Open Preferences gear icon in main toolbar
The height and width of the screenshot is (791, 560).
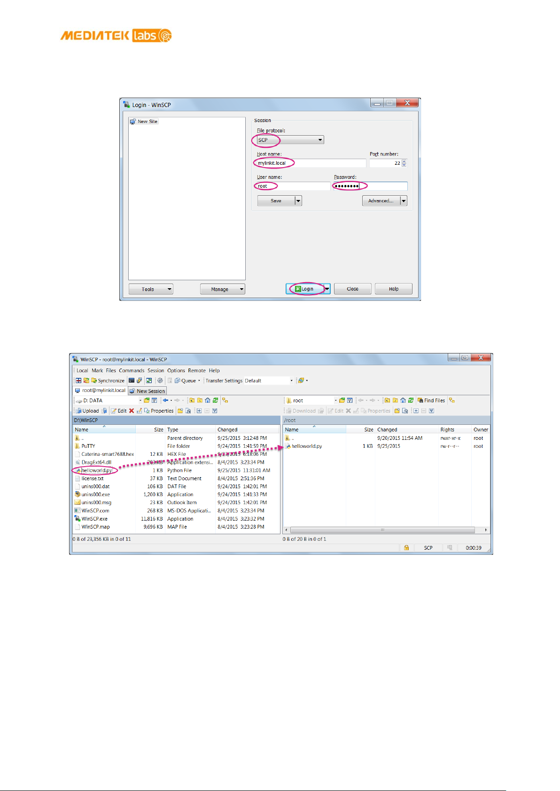point(160,381)
